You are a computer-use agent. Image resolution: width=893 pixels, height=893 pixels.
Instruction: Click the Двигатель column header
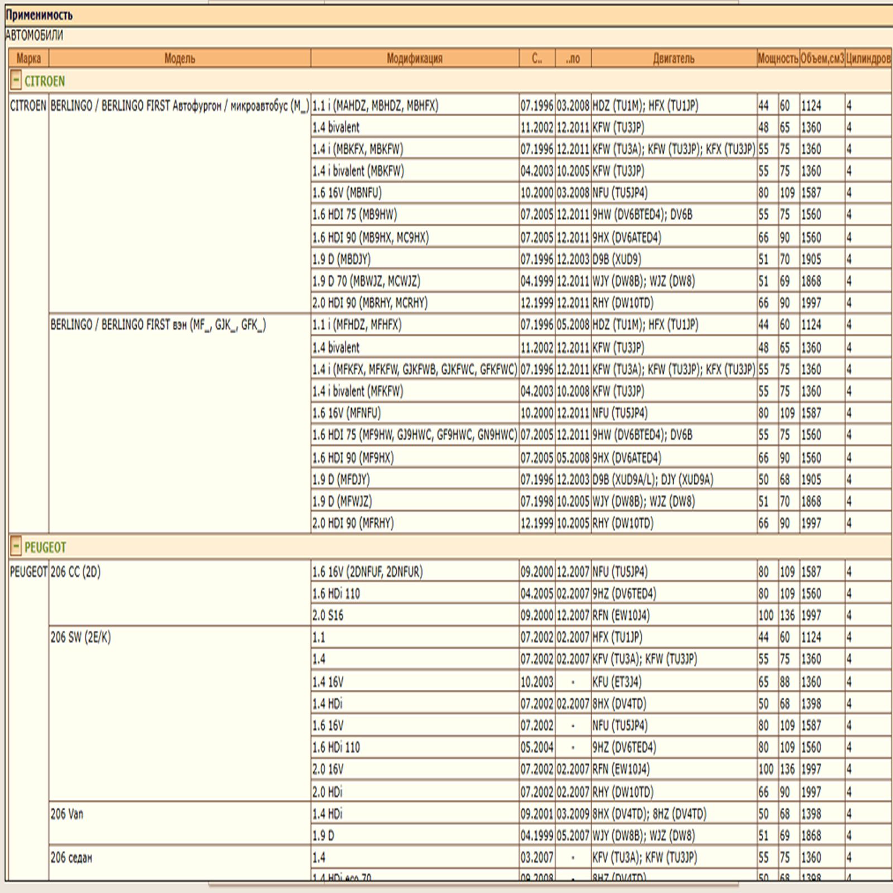pos(673,58)
